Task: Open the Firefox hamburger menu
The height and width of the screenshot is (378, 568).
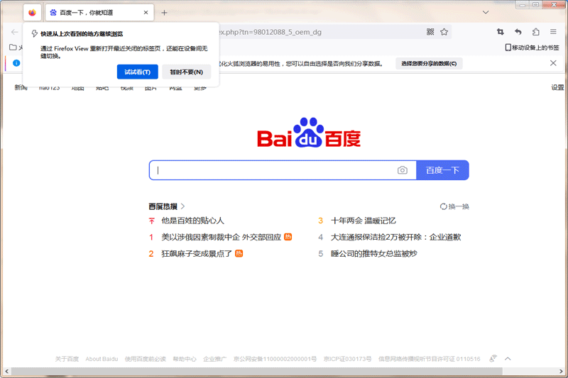Action: coord(554,32)
